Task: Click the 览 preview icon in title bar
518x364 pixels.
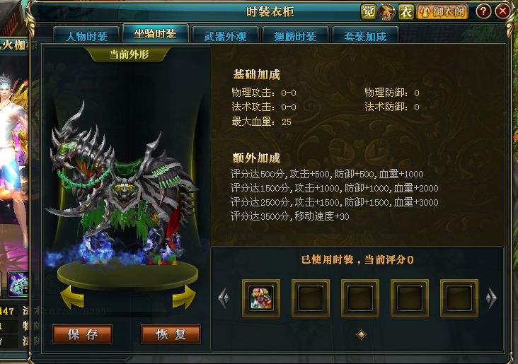Action: [368, 12]
